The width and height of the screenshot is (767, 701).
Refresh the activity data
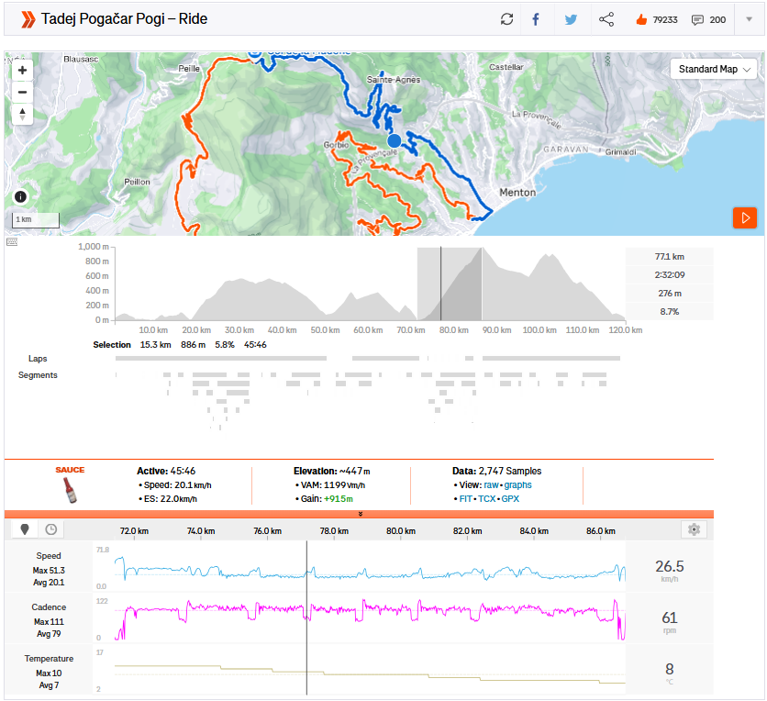(x=506, y=18)
